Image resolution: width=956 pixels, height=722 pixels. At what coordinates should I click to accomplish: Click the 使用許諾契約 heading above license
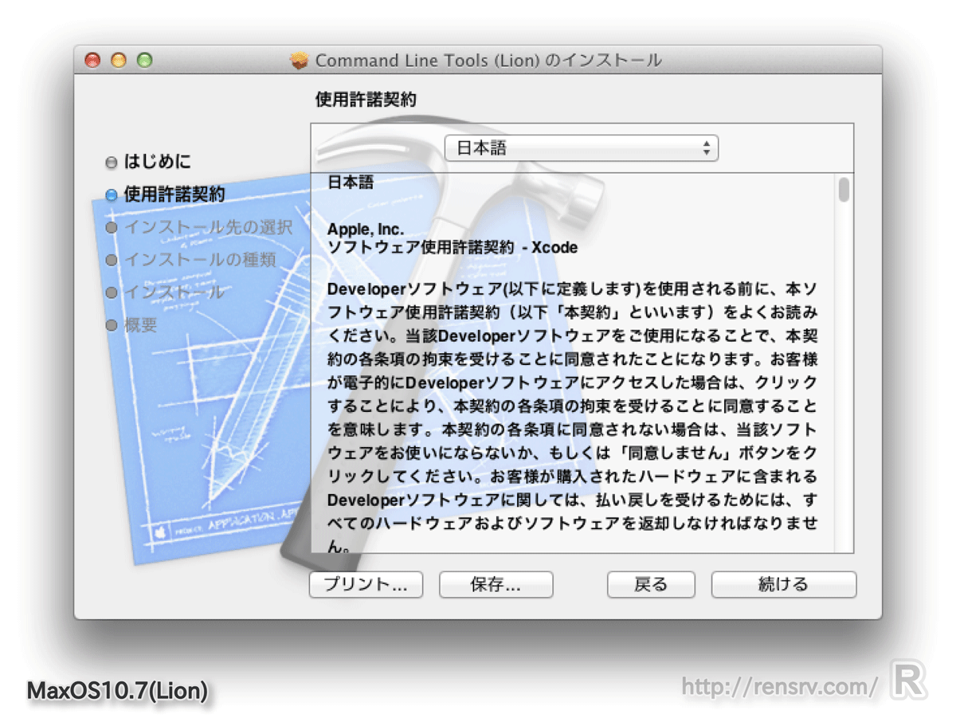coord(366,100)
